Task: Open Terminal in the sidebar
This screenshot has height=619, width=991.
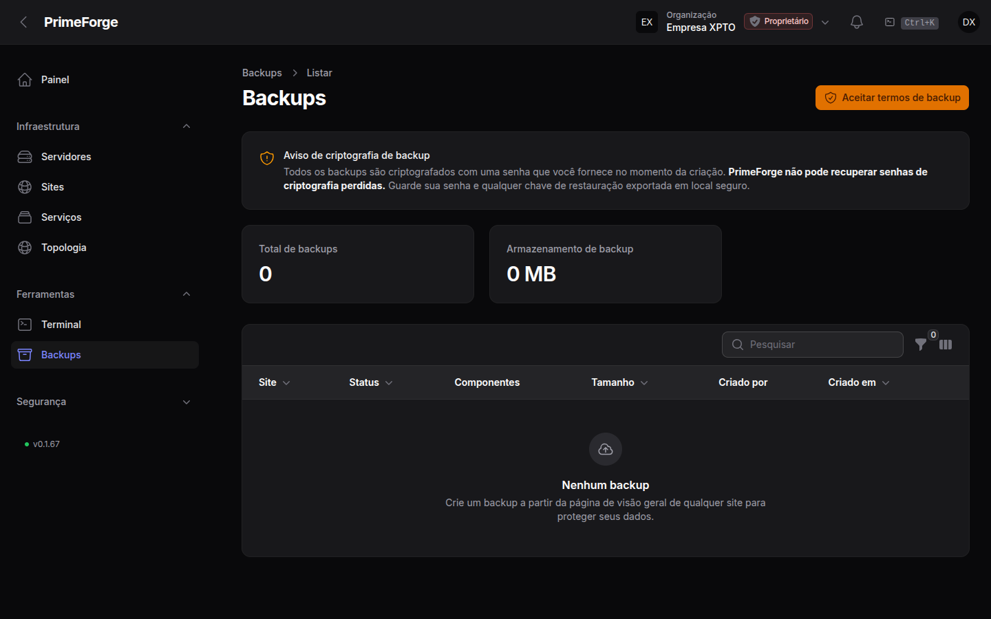Action: (x=105, y=325)
